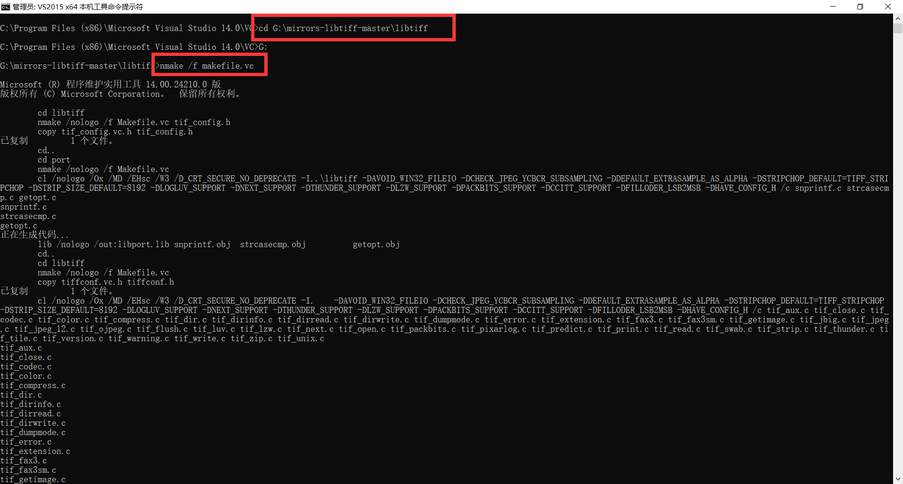Click the tif_fax3.c filename text
The image size is (903, 484).
tap(23, 461)
